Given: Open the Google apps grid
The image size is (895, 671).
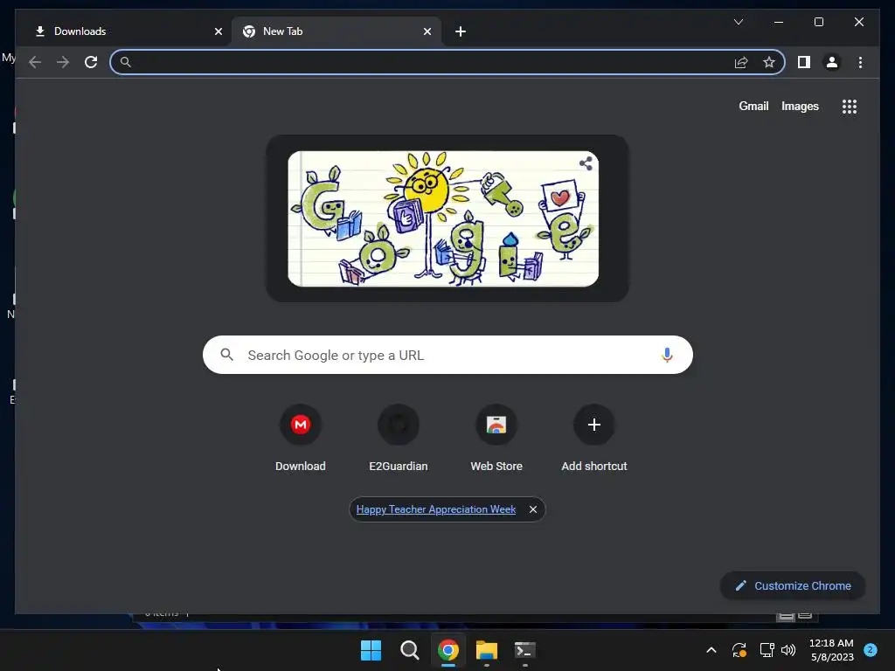Looking at the screenshot, I should (850, 106).
